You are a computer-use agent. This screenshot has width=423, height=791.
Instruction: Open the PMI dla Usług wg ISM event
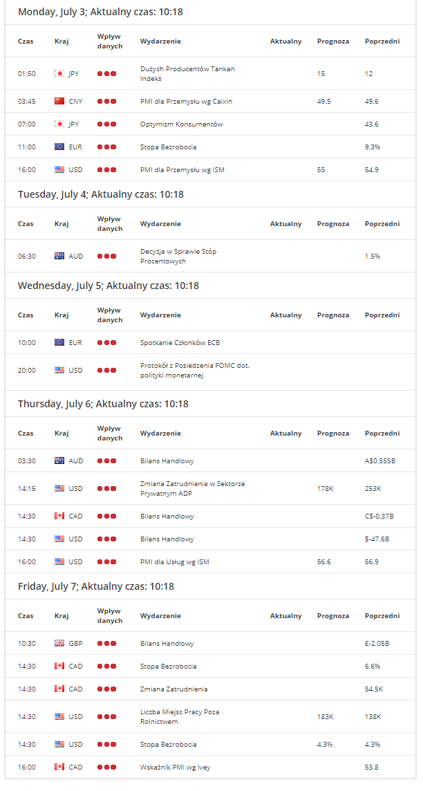(x=174, y=562)
